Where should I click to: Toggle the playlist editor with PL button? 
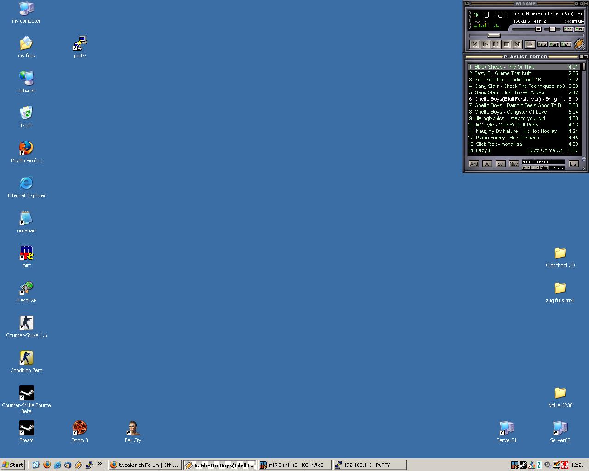point(579,29)
